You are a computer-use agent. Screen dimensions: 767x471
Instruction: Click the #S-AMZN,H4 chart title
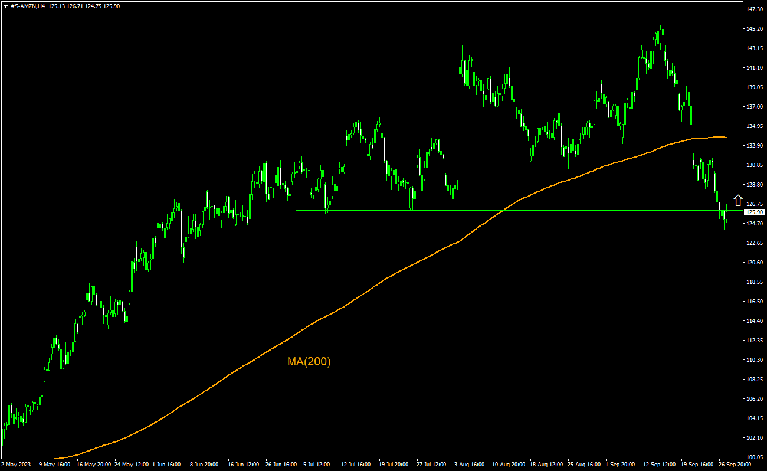28,6
